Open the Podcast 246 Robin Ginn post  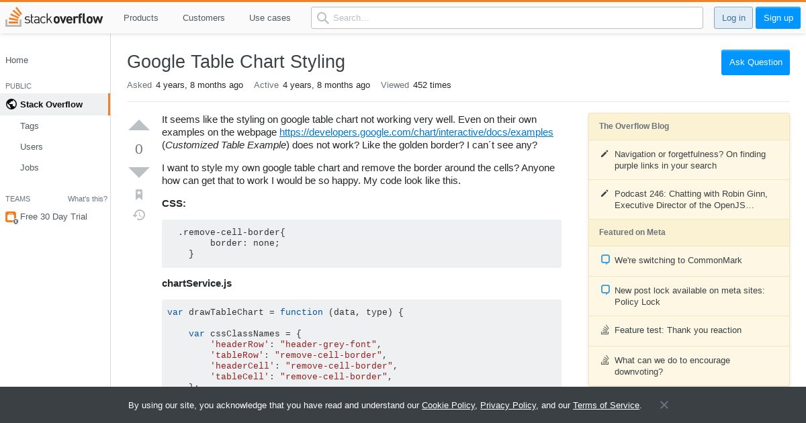tap(691, 199)
